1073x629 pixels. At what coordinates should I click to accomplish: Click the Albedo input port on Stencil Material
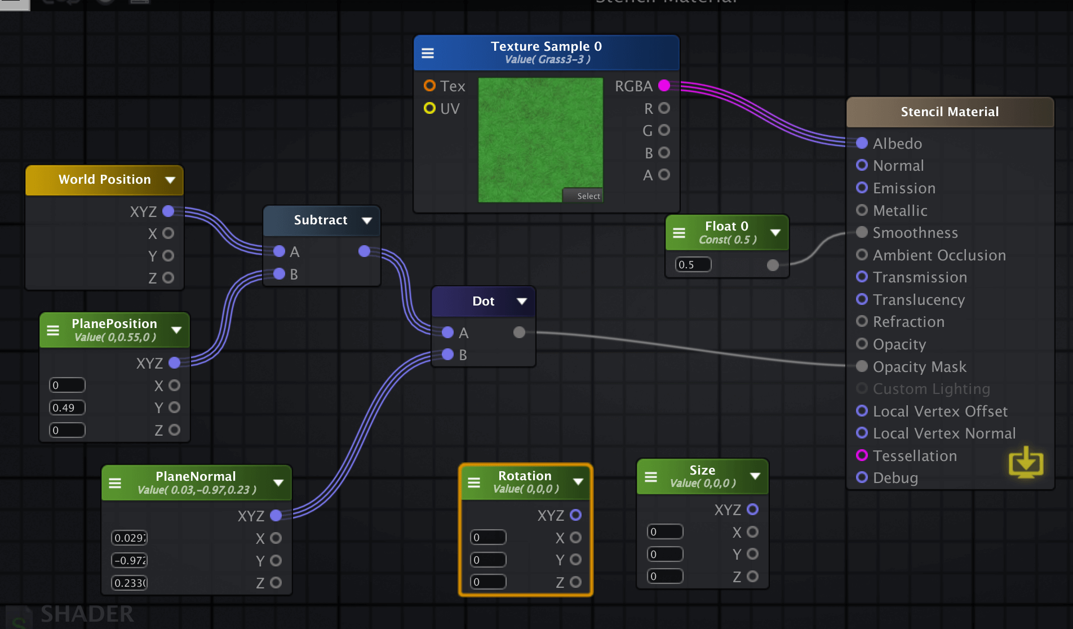[x=862, y=143]
